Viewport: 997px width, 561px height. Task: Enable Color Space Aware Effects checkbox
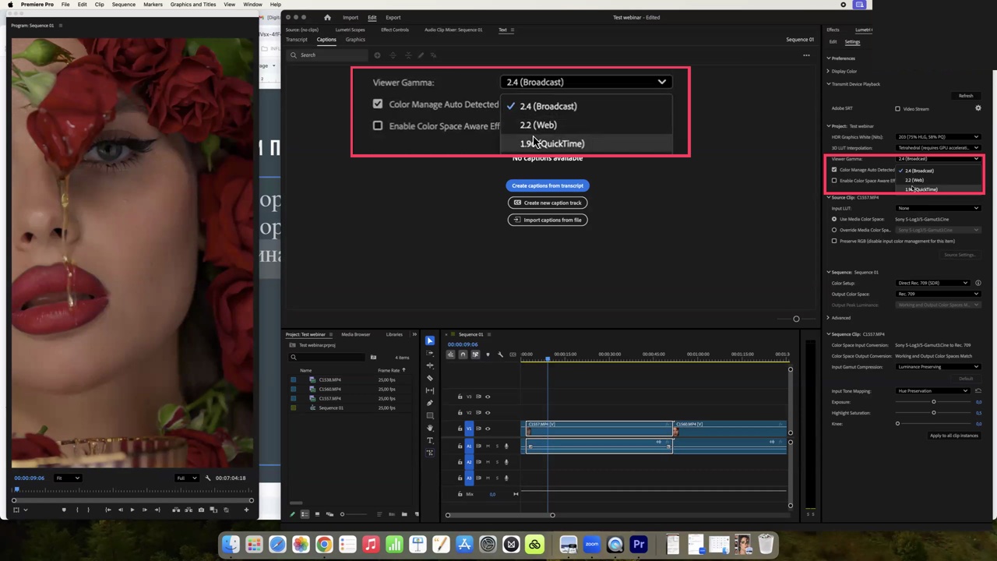tap(834, 181)
